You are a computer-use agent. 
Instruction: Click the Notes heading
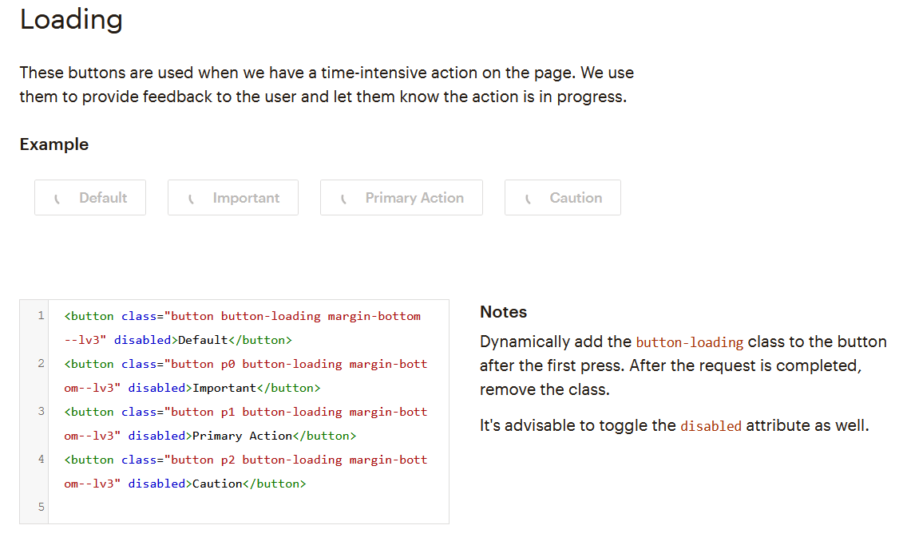coord(503,311)
